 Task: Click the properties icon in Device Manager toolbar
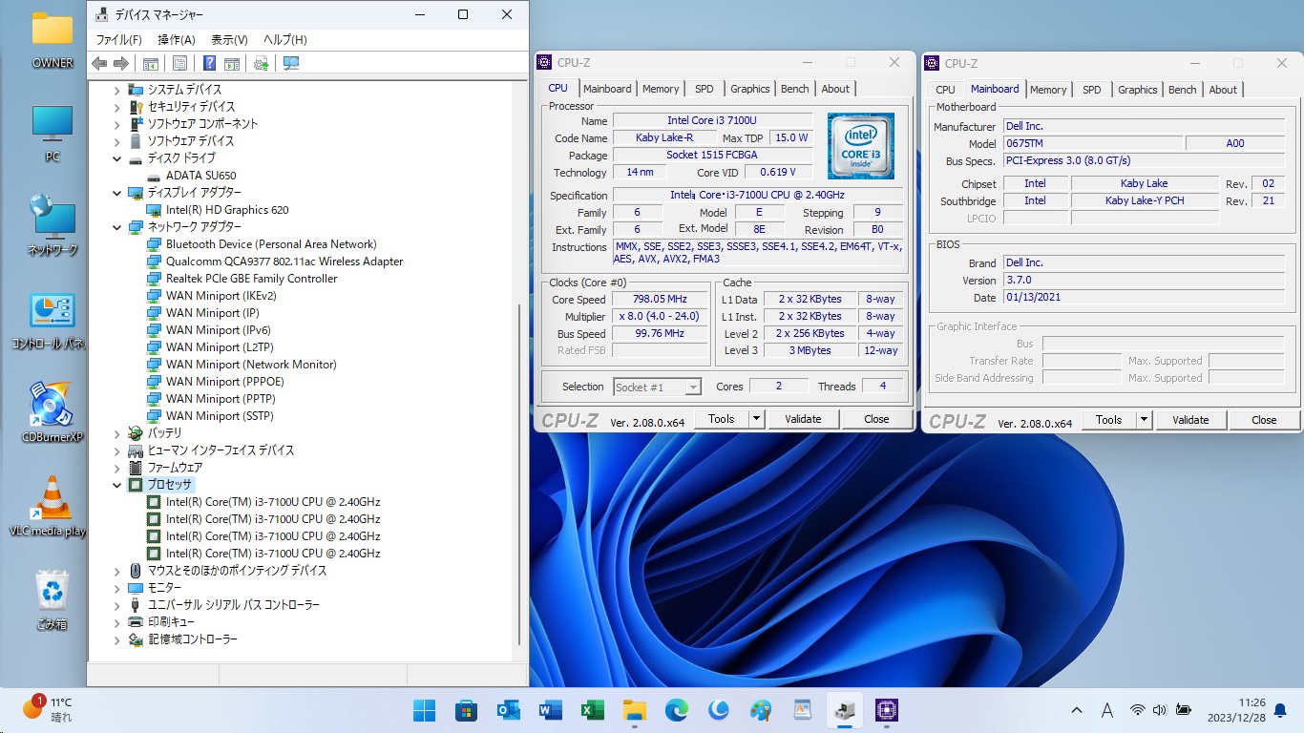(x=179, y=64)
